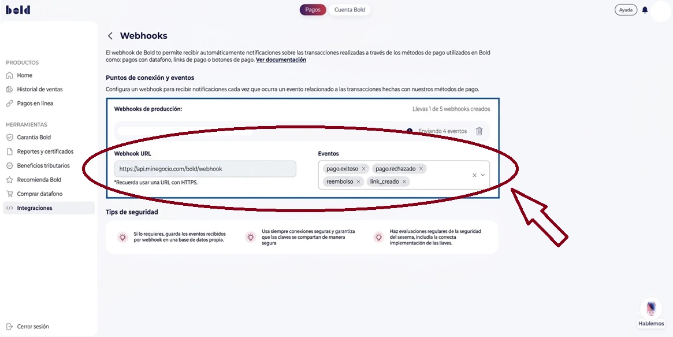Image resolution: width=673 pixels, height=337 pixels.
Task: Remove the pago.exitoso event tag
Action: (363, 168)
